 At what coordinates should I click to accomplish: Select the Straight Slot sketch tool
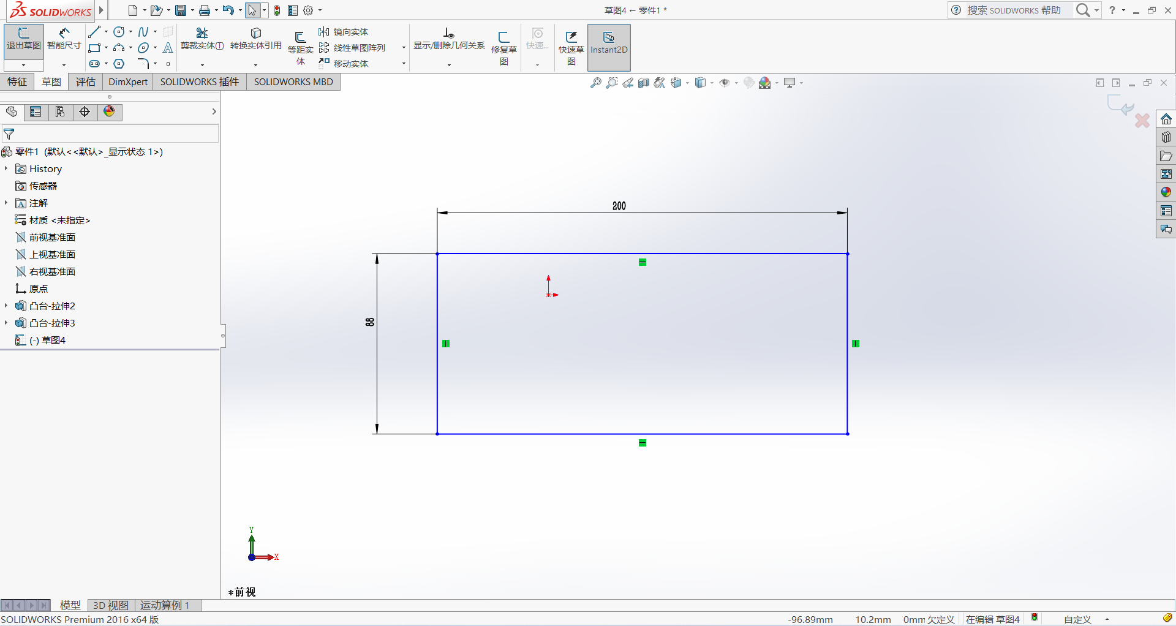(94, 64)
